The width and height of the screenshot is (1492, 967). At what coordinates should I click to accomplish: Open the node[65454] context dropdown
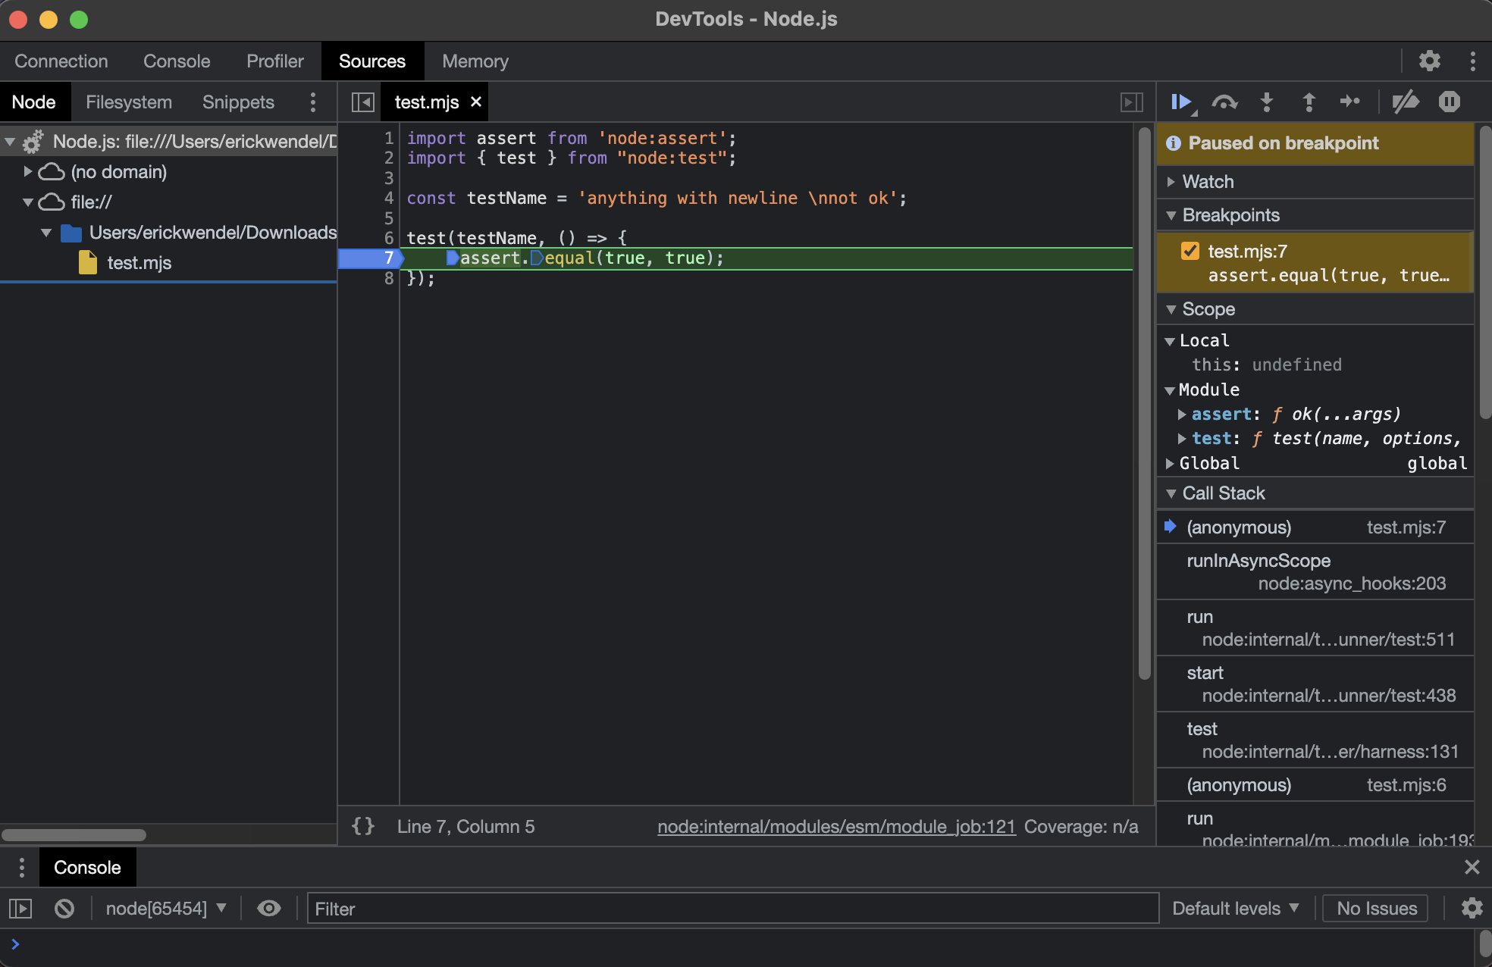click(x=166, y=908)
